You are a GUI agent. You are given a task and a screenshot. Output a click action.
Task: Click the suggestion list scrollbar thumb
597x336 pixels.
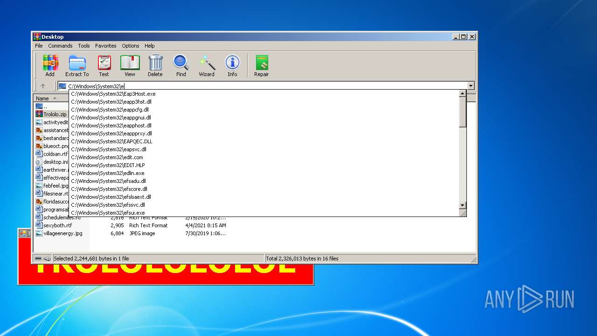click(x=463, y=112)
